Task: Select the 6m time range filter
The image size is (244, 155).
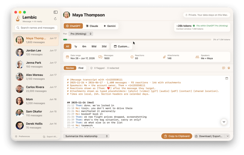Action: [x=84, y=46]
